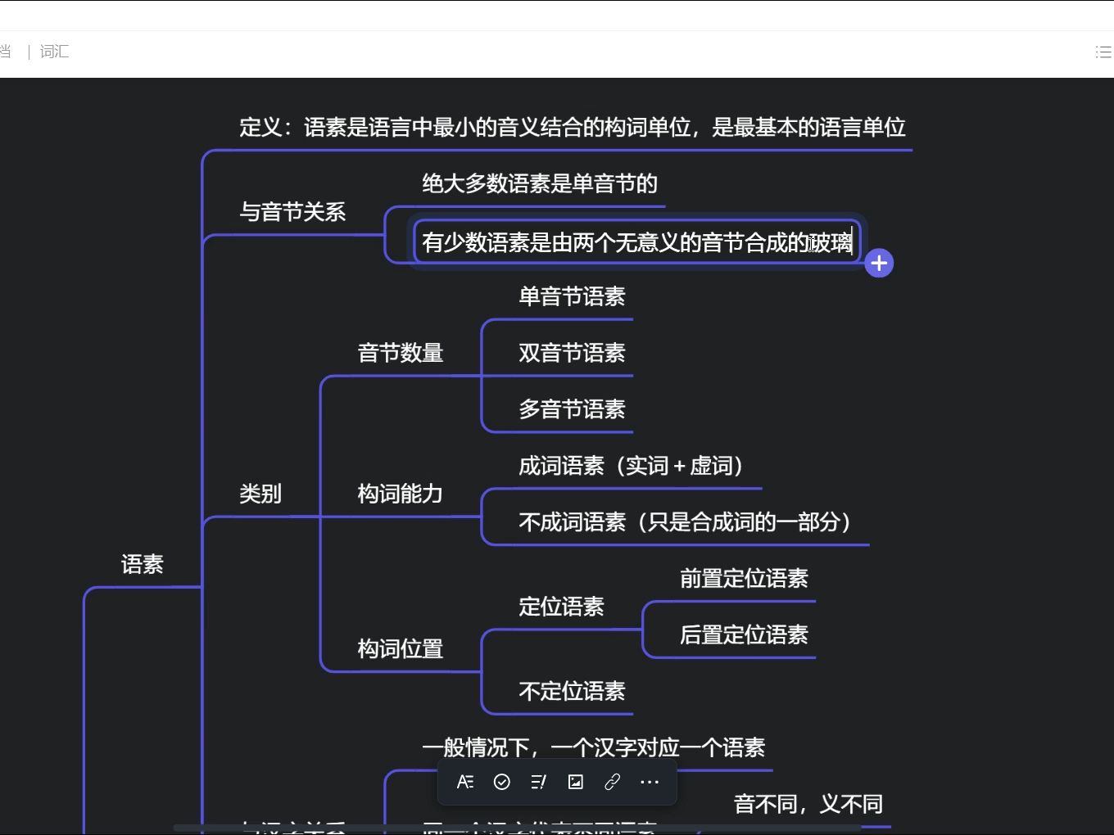Click the 词汇 breadcrumb label
1114x835 pixels.
click(x=54, y=52)
